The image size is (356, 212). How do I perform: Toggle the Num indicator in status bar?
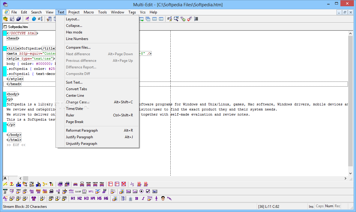click(329, 206)
